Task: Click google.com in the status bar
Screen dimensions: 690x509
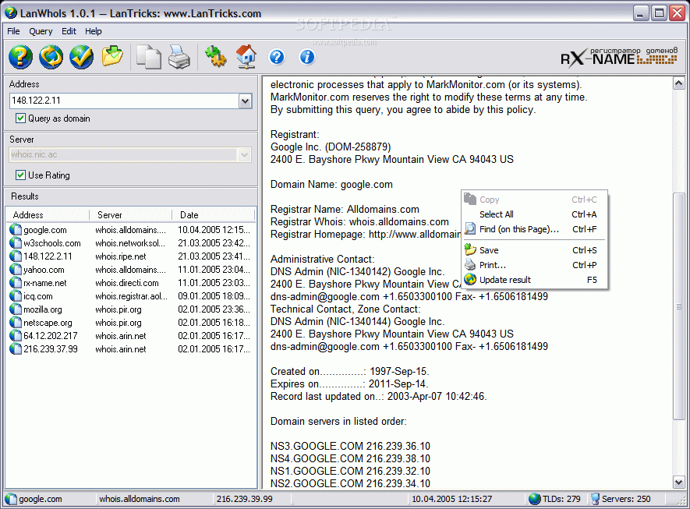Action: (x=40, y=500)
